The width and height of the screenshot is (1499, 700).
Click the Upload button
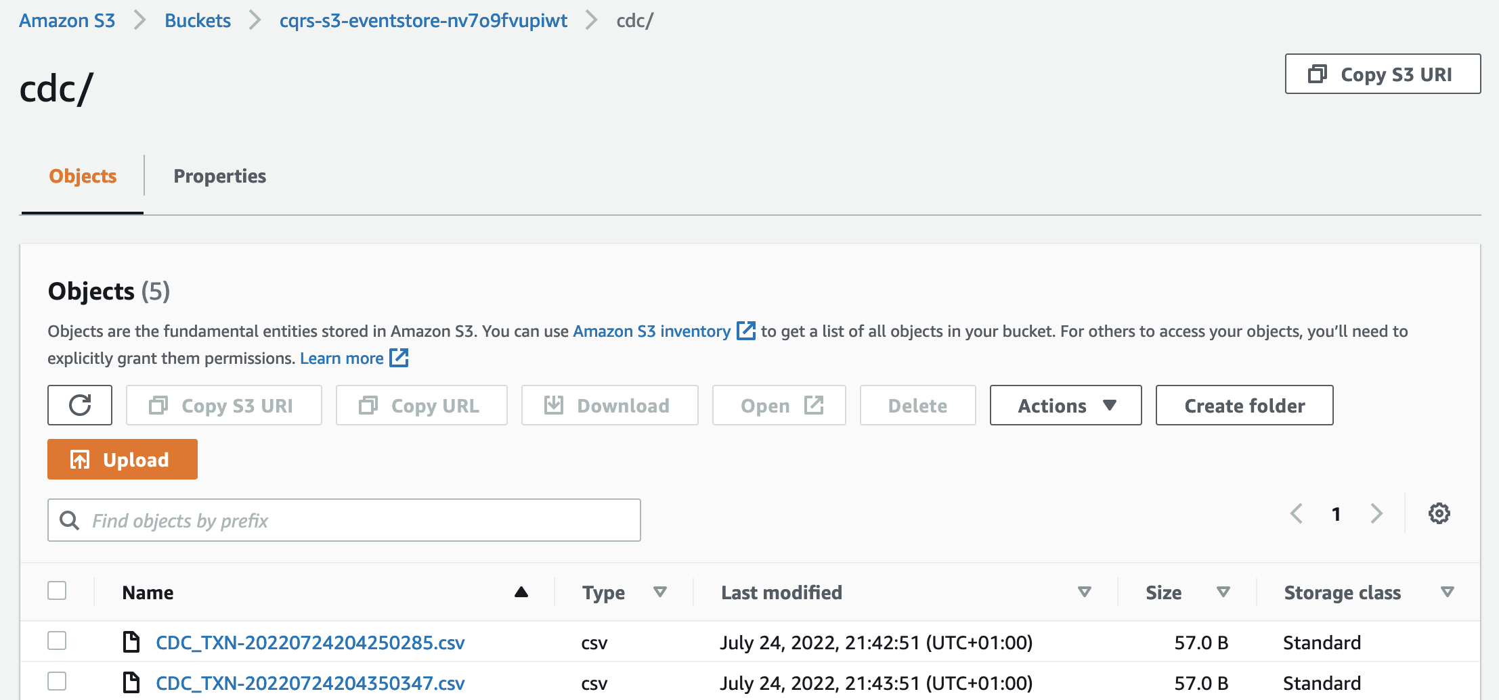(x=123, y=459)
